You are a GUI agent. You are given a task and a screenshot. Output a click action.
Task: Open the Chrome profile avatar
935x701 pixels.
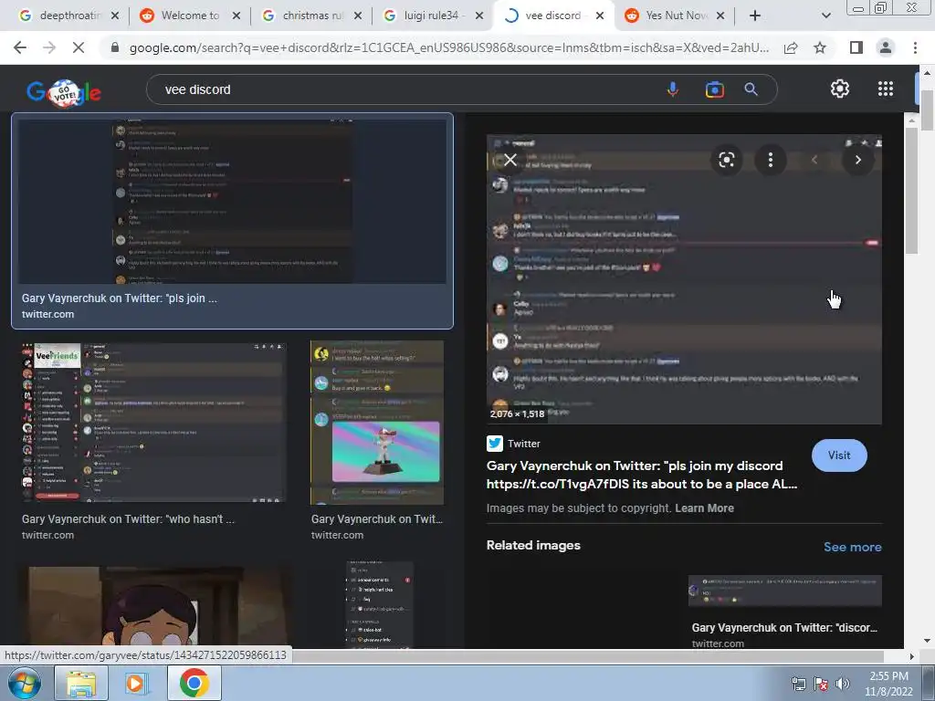(886, 47)
